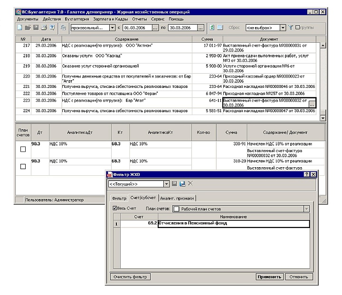Viewport: 342px width, 295px height.
Task: Switch to the 'Аналит. признаки' tab
Action: click(x=177, y=198)
